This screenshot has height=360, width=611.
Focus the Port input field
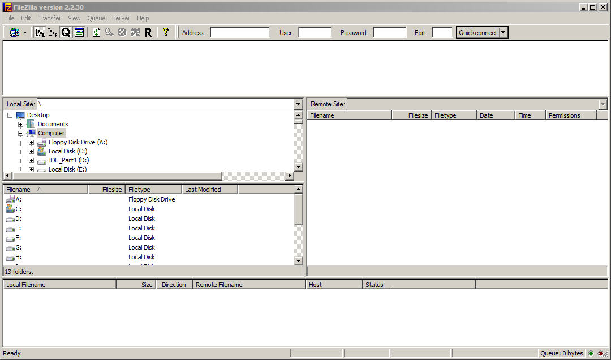pos(442,32)
